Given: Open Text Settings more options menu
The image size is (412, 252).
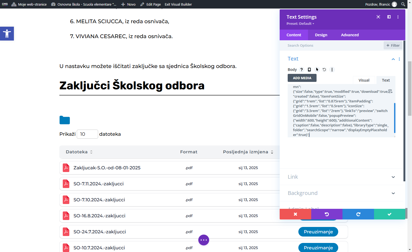Looking at the screenshot, I should pos(398,17).
